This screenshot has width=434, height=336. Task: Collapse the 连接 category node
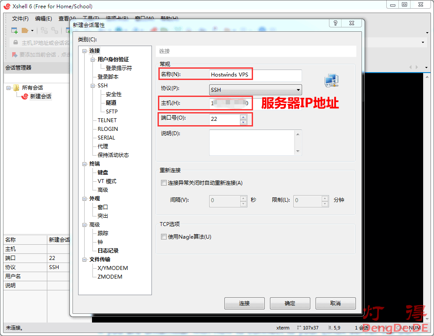pyautogui.click(x=84, y=51)
